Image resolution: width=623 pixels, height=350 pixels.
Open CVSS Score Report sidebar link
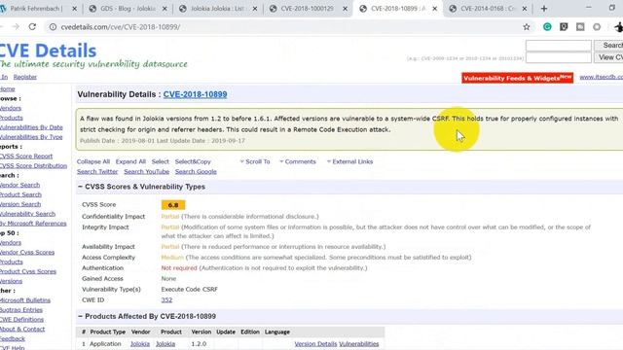coord(26,157)
